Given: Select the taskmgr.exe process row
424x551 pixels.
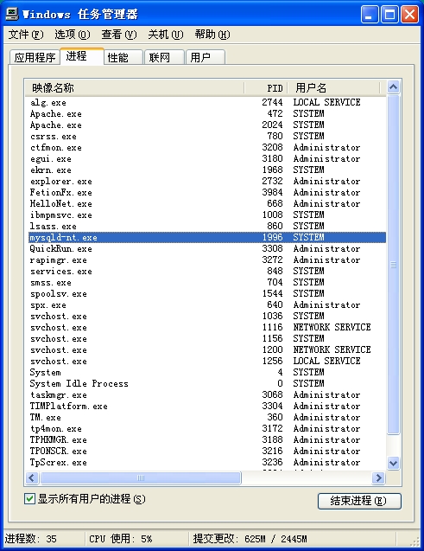Looking at the screenshot, I should pyautogui.click(x=207, y=395).
